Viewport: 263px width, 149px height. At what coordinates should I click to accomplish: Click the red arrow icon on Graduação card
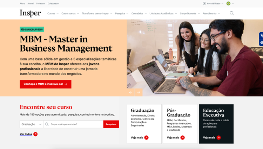pyautogui.click(x=147, y=137)
